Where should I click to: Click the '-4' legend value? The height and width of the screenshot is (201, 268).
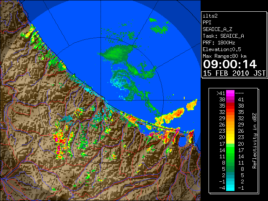pyautogui.click(x=222, y=188)
